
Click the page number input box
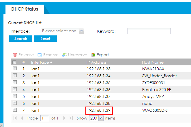point(44,118)
